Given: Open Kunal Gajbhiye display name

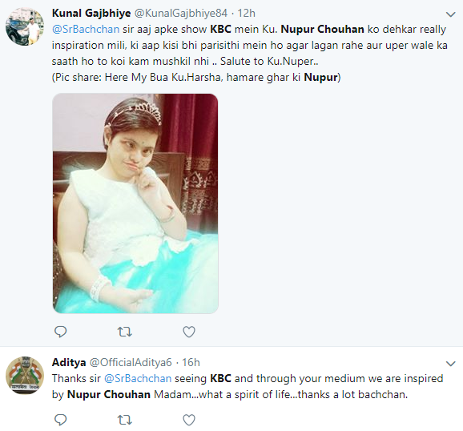Looking at the screenshot, I should coord(91,14).
